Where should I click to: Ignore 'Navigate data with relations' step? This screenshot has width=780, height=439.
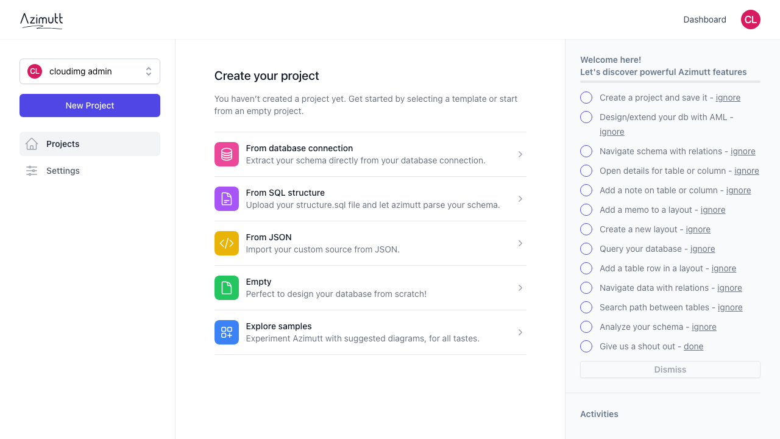729,288
